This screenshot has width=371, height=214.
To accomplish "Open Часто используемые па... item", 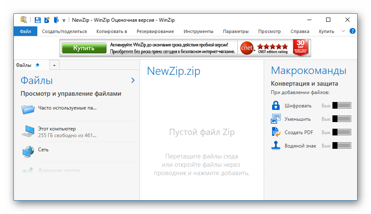I will click(x=67, y=108).
